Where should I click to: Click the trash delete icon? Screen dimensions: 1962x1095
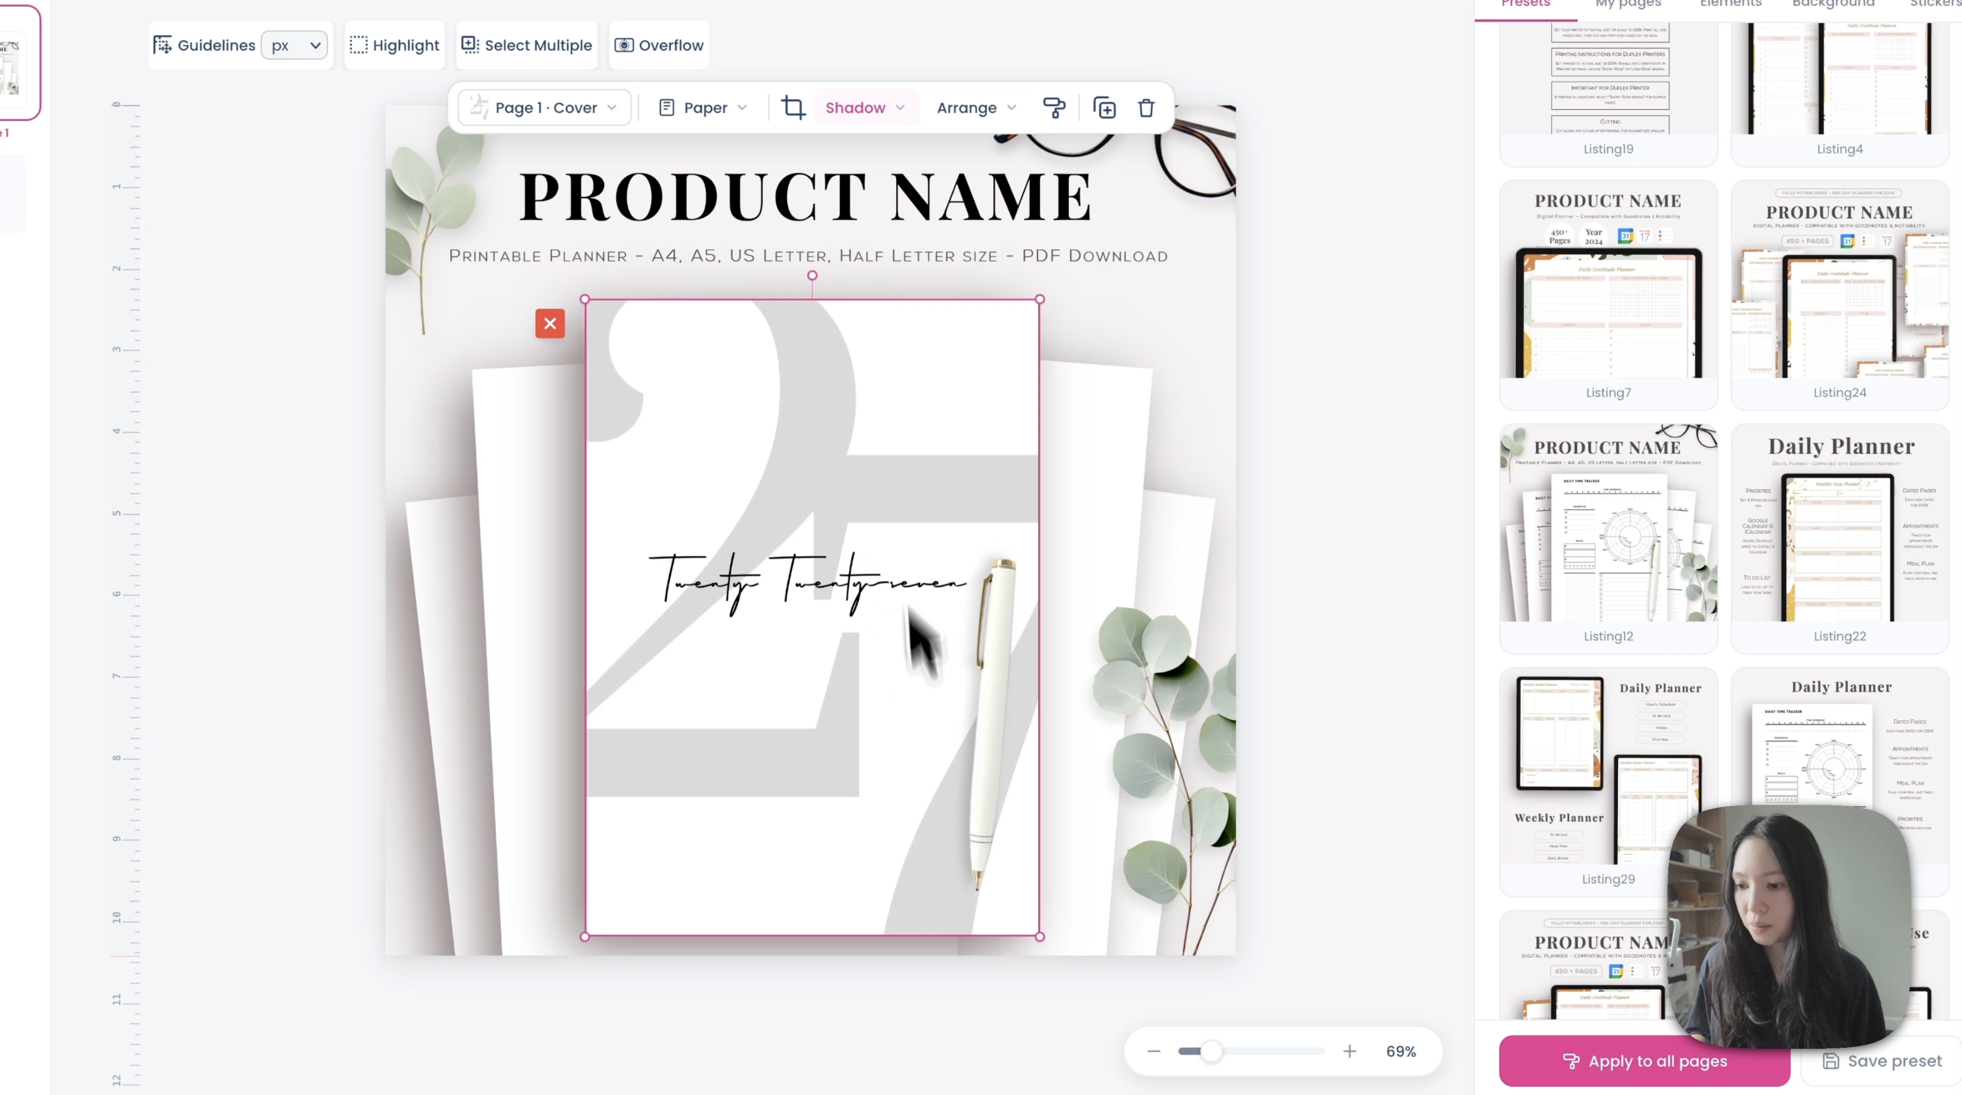(1146, 108)
